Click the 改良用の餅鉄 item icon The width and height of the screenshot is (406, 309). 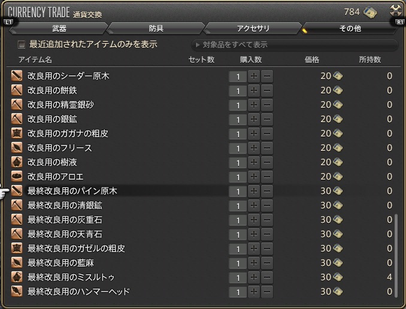coord(17,90)
